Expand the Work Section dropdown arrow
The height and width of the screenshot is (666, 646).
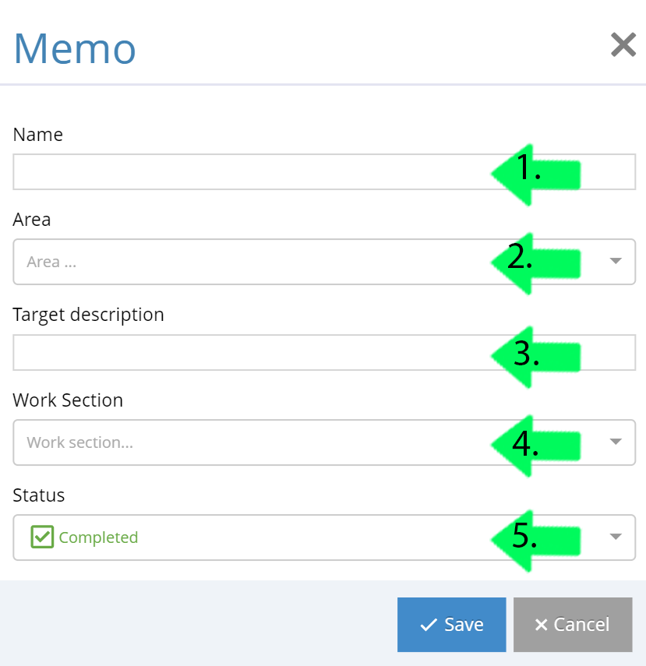coord(616,442)
